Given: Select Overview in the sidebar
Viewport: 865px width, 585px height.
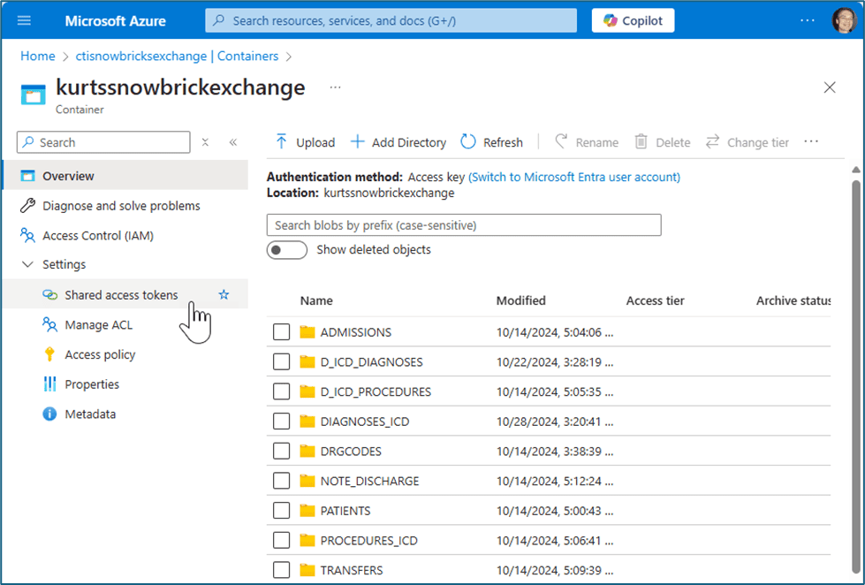Looking at the screenshot, I should [125, 176].
